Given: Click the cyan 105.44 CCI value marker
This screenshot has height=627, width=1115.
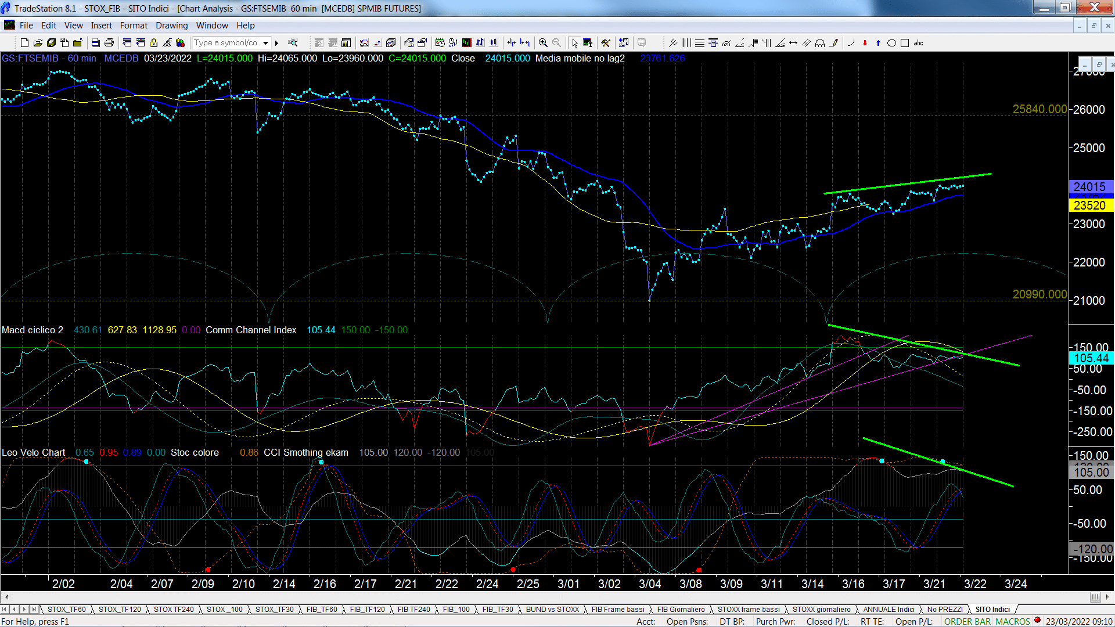Looking at the screenshot, I should [x=1091, y=358].
